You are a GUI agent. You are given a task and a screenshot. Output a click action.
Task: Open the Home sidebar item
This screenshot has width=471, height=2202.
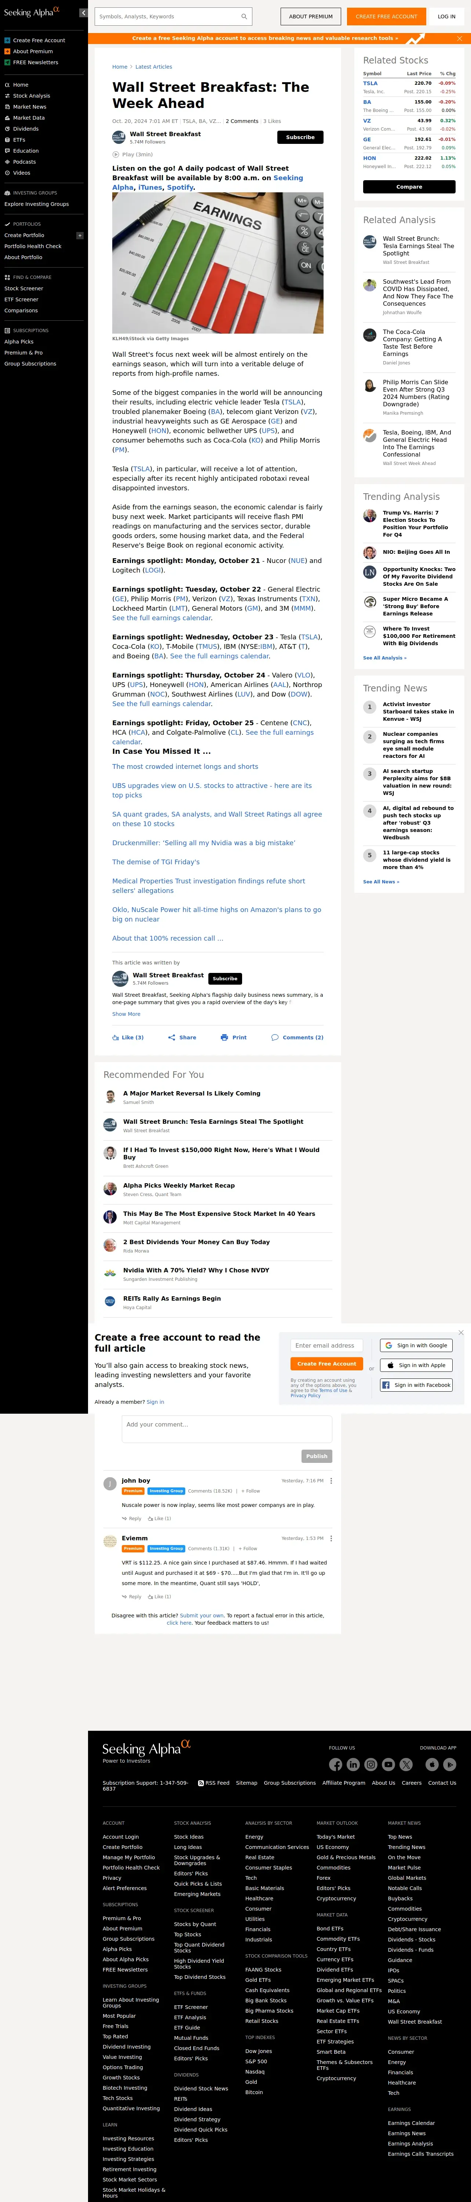point(21,85)
